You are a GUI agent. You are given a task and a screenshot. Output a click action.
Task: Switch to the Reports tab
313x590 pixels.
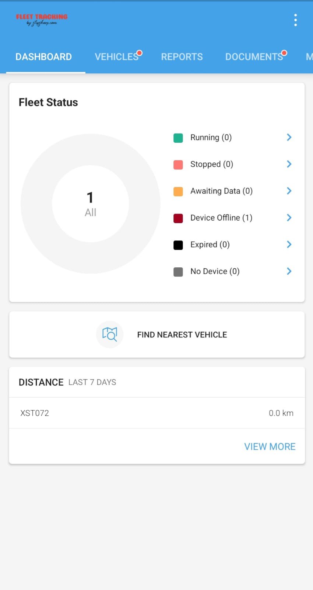182,56
